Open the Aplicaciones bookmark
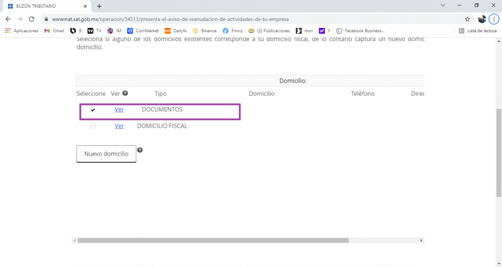Viewport: 502px width, 267px height. (x=22, y=31)
